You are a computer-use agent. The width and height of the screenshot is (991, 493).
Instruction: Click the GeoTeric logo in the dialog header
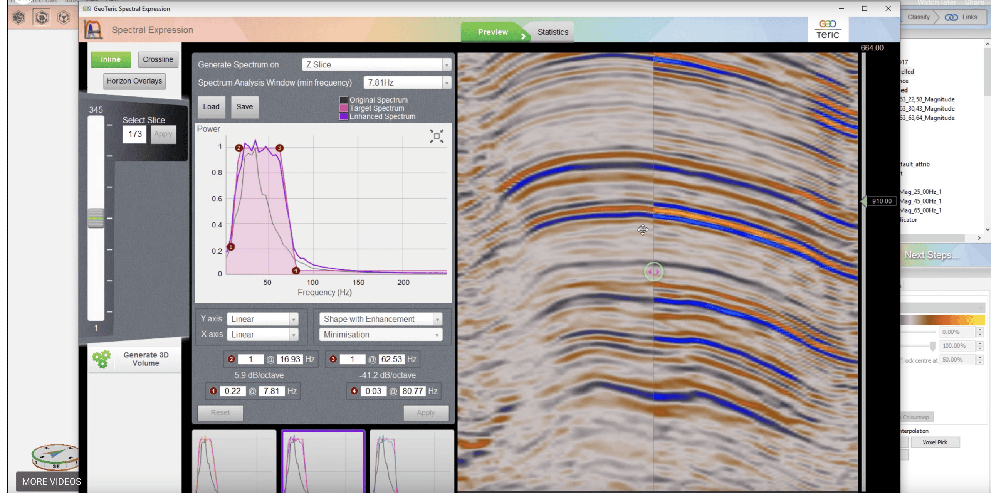[827, 29]
